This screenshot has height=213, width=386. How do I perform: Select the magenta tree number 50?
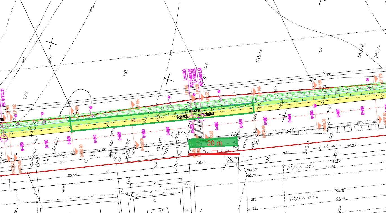tap(367, 80)
